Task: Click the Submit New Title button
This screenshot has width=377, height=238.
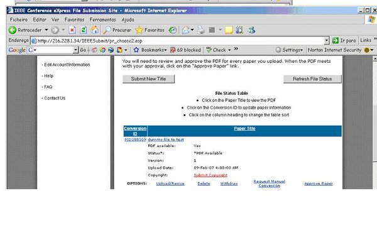Action: click(148, 79)
